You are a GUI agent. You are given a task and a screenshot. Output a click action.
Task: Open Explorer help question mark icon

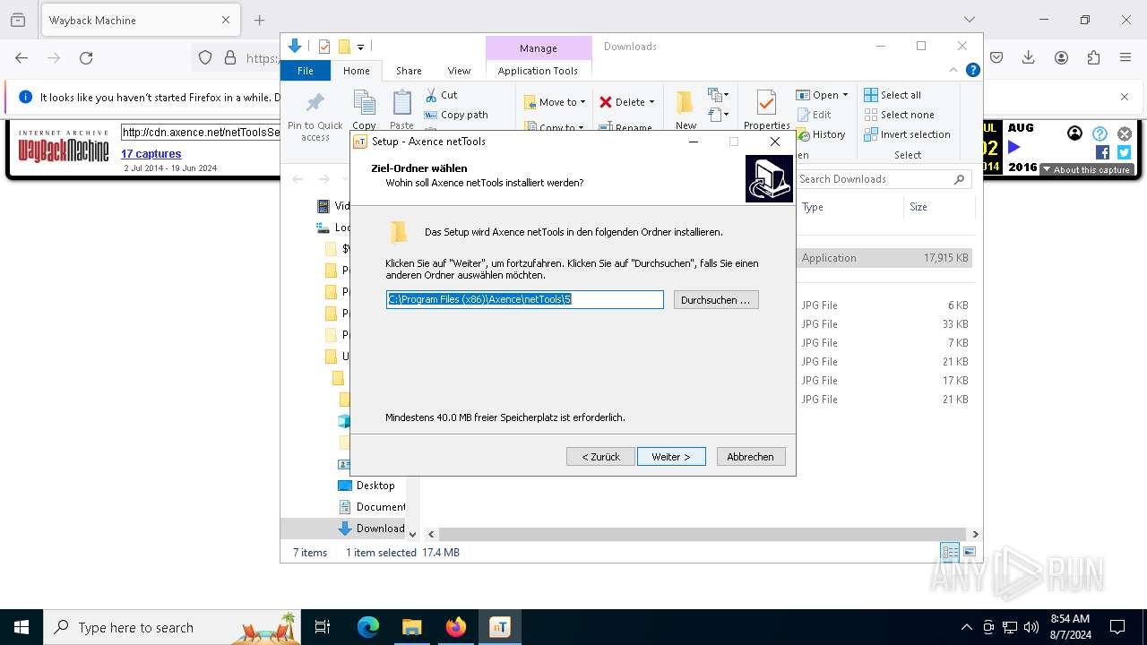[x=972, y=70]
